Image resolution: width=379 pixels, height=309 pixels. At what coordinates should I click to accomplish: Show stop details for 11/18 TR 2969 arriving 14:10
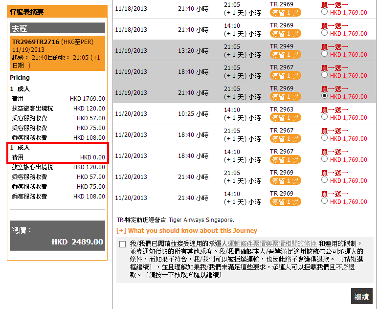pyautogui.click(x=285, y=34)
